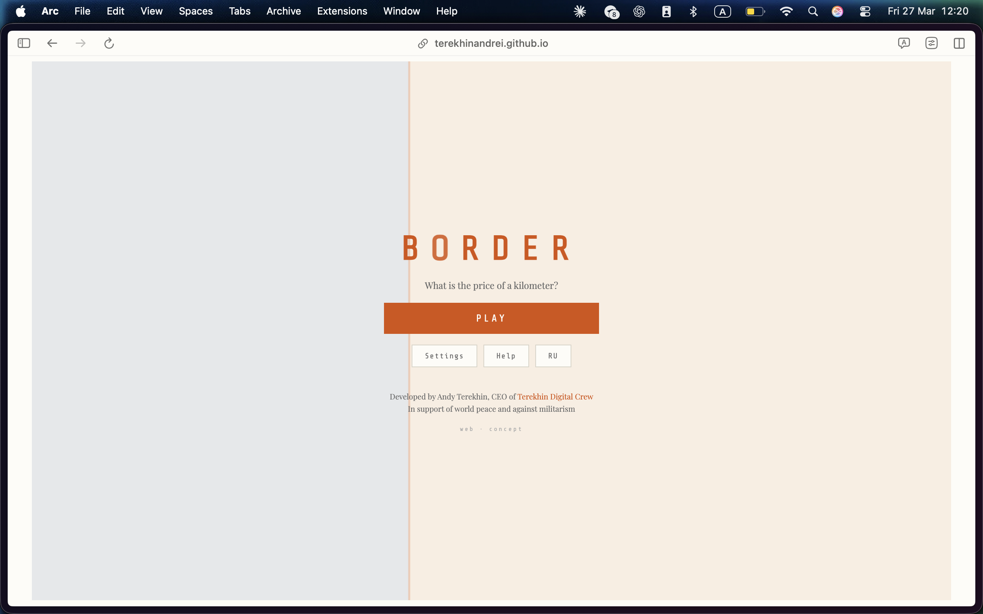
Task: Open the keyboard input source menu
Action: coord(723,11)
